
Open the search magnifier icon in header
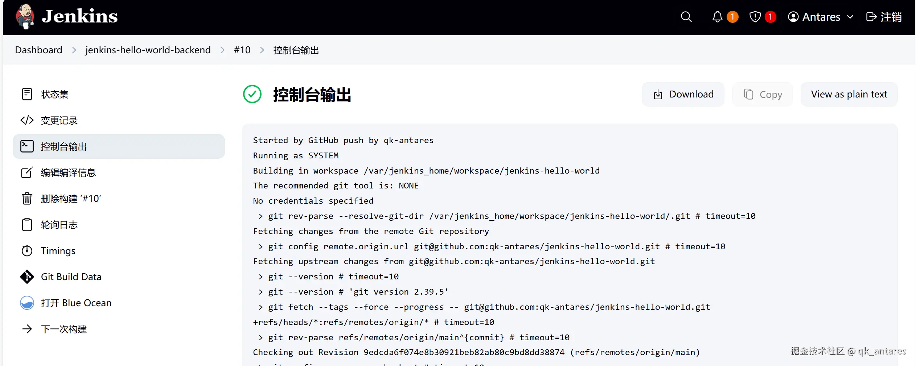click(x=686, y=17)
